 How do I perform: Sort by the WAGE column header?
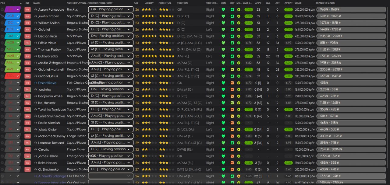[298, 3]
